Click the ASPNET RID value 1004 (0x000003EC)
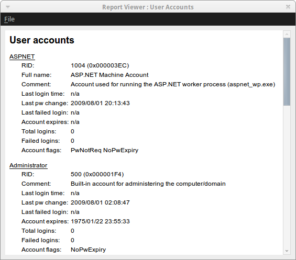Image resolution: width=296 pixels, height=260 pixels. (x=100, y=65)
